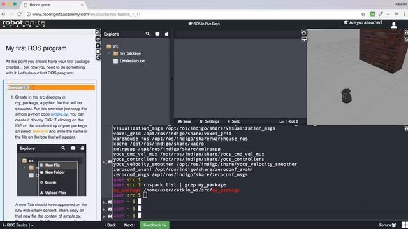408x229 pixels.
Task: Click the third icon in notebook sidebar strip
Action: pyautogui.click(x=98, y=46)
